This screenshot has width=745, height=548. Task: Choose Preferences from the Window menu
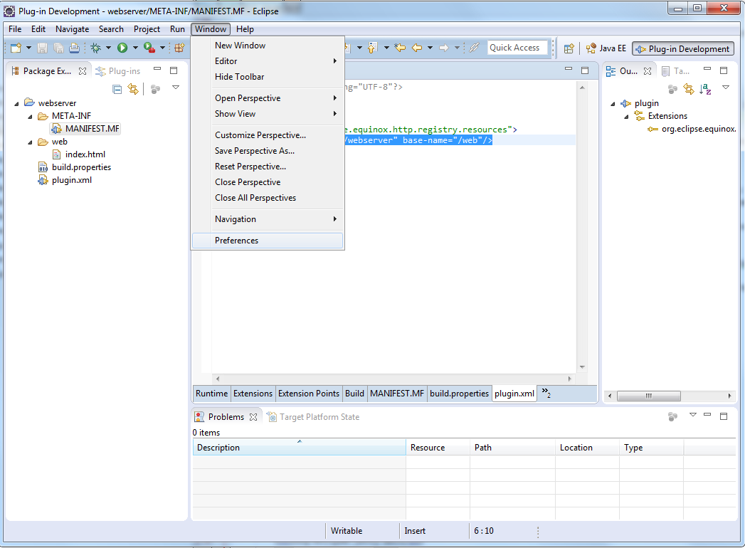point(268,241)
